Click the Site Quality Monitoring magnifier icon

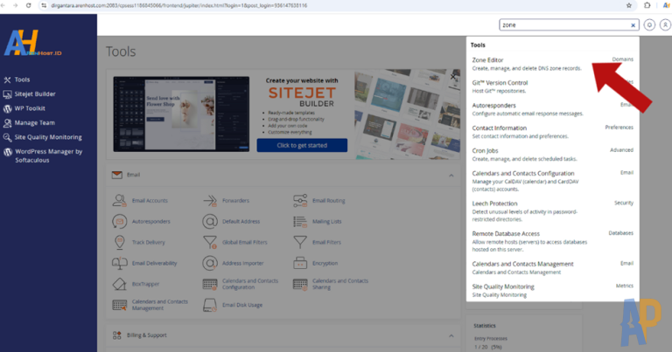coord(7,138)
